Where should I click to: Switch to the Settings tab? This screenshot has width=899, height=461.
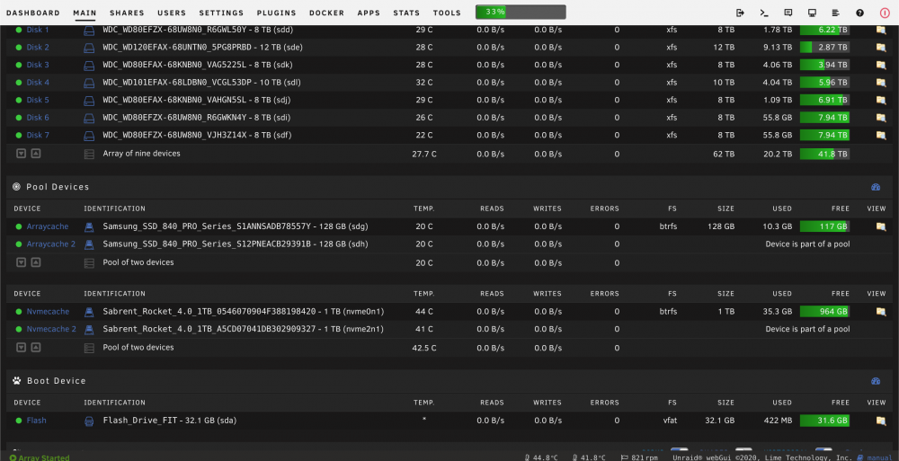(221, 13)
